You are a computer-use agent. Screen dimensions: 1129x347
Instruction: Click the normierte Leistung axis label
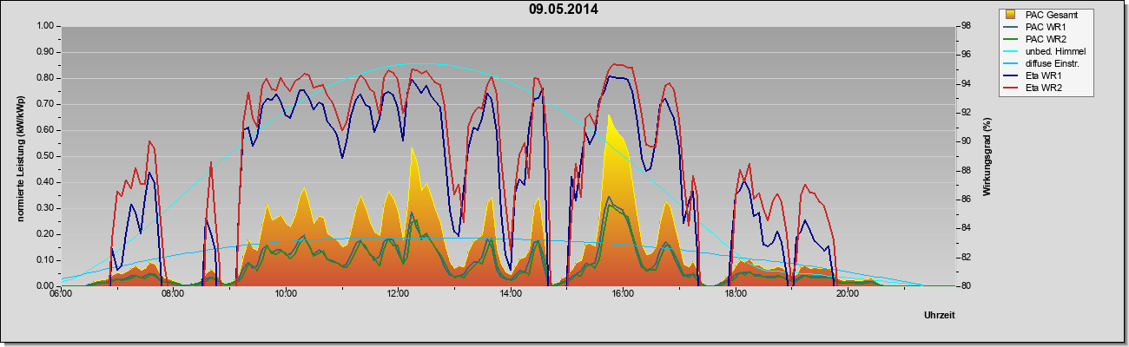(x=19, y=156)
